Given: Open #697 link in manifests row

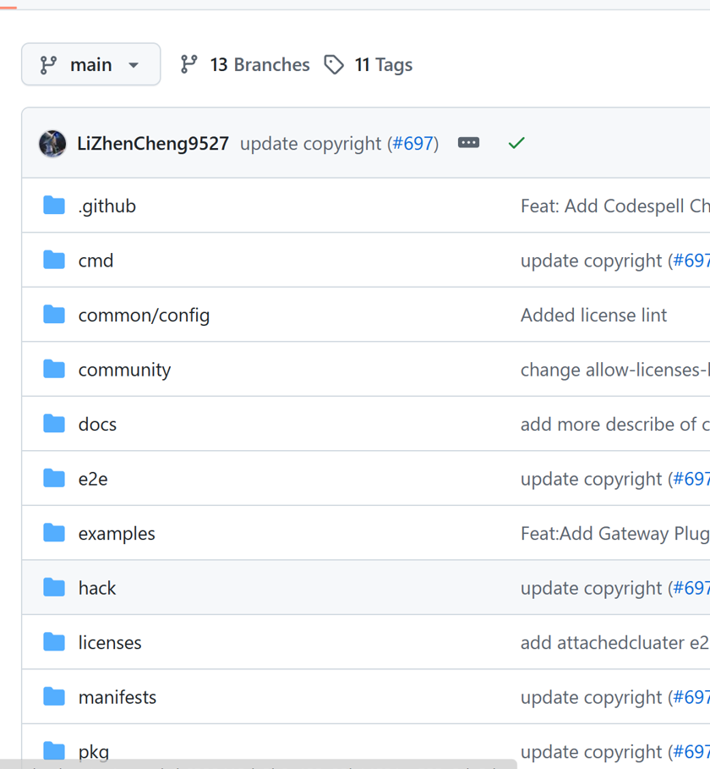Looking at the screenshot, I should pos(691,697).
